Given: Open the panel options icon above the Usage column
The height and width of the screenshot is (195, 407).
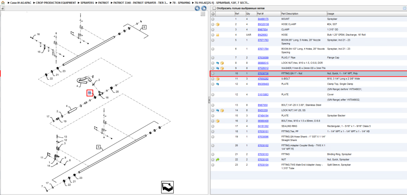Looking at the screenshot, I should tap(404, 8).
